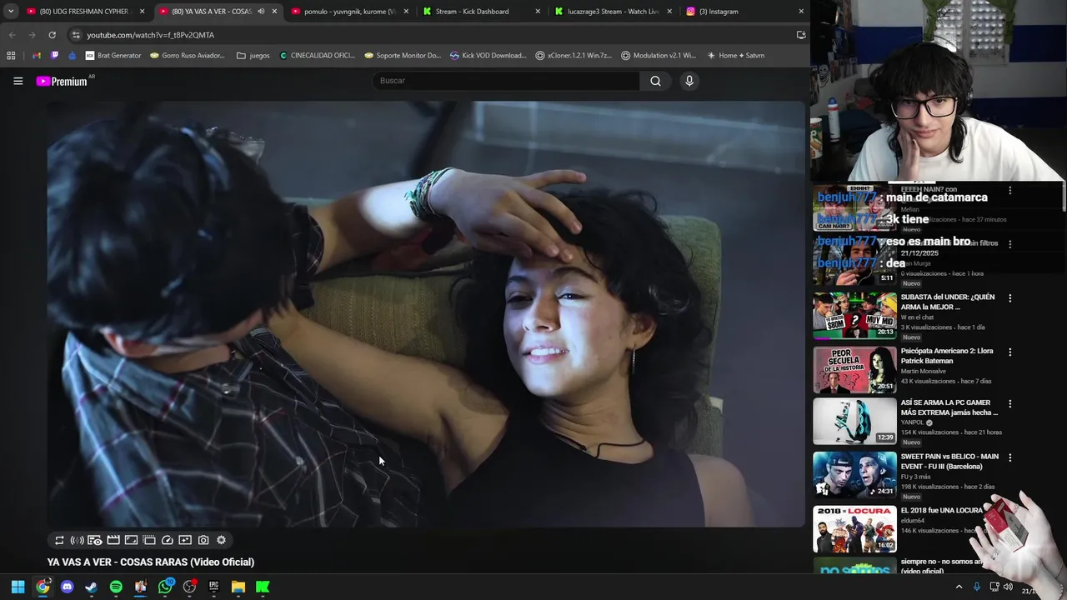
Task: Open Spotify from taskbar
Action: point(116,587)
